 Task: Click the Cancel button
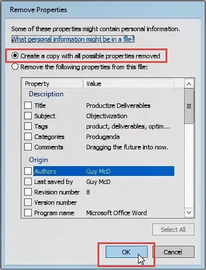pos(173,252)
